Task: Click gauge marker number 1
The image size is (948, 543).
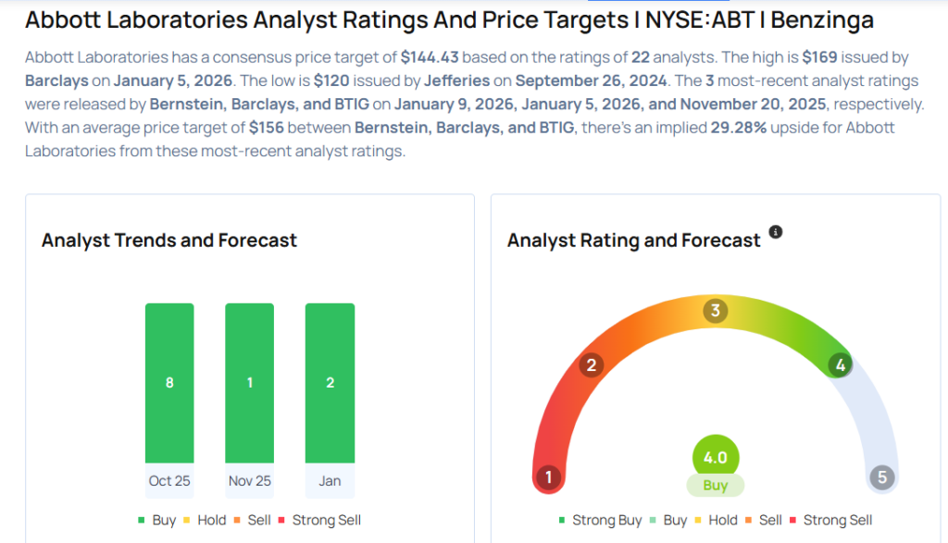Action: (549, 477)
